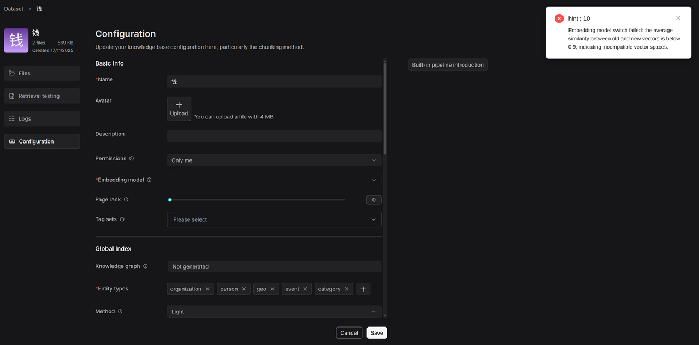Remove the organization entity type tag
699x345 pixels.
[x=208, y=289]
